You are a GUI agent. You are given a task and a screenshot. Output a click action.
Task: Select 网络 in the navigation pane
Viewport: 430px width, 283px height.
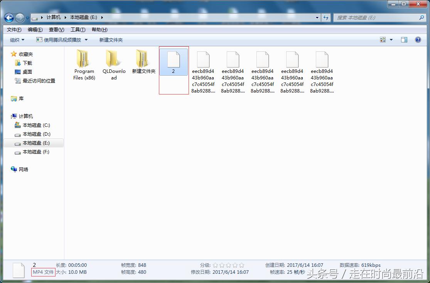[19, 170]
